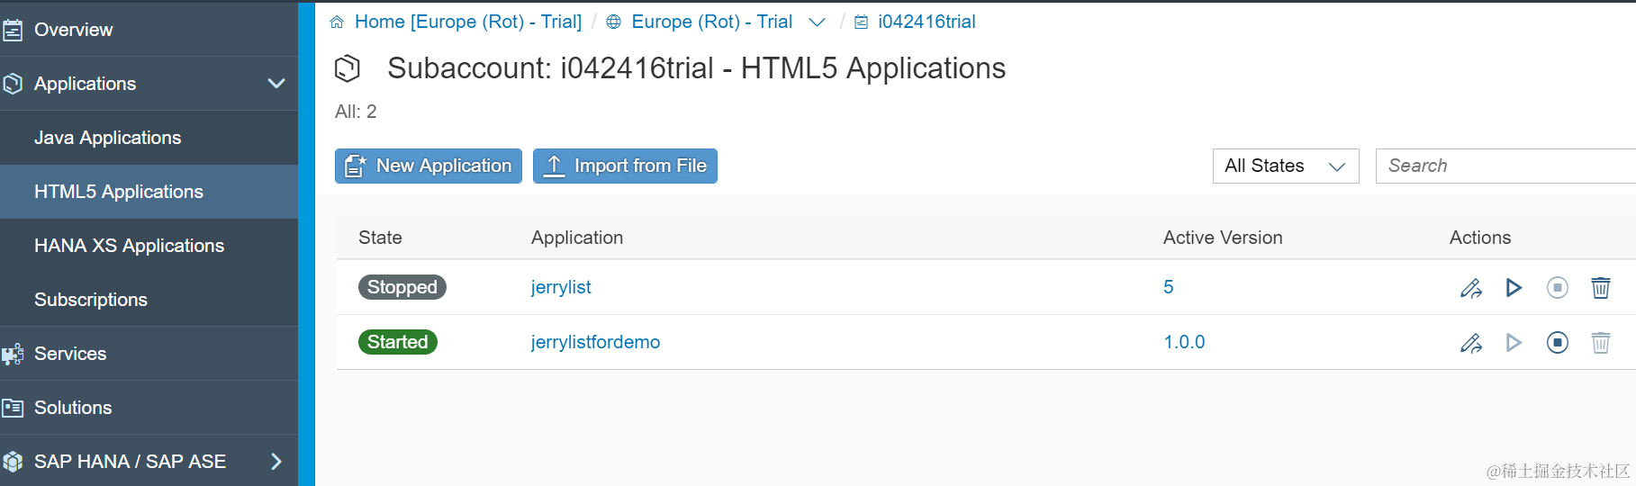Click the subaccount cube icon beside title
This screenshot has width=1636, height=486.
(348, 68)
